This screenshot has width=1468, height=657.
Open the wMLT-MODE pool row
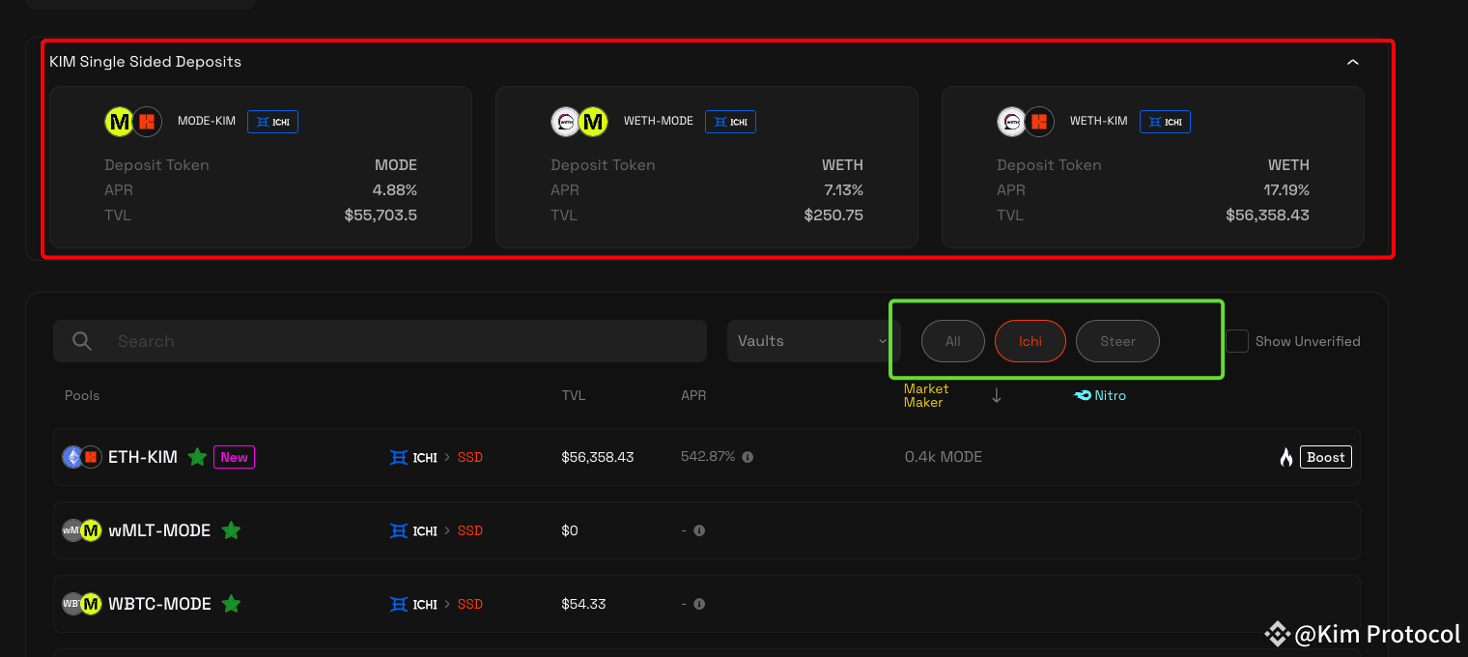707,530
